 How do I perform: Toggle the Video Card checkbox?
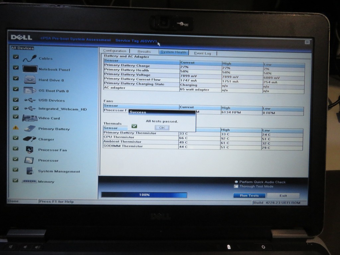pos(16,117)
